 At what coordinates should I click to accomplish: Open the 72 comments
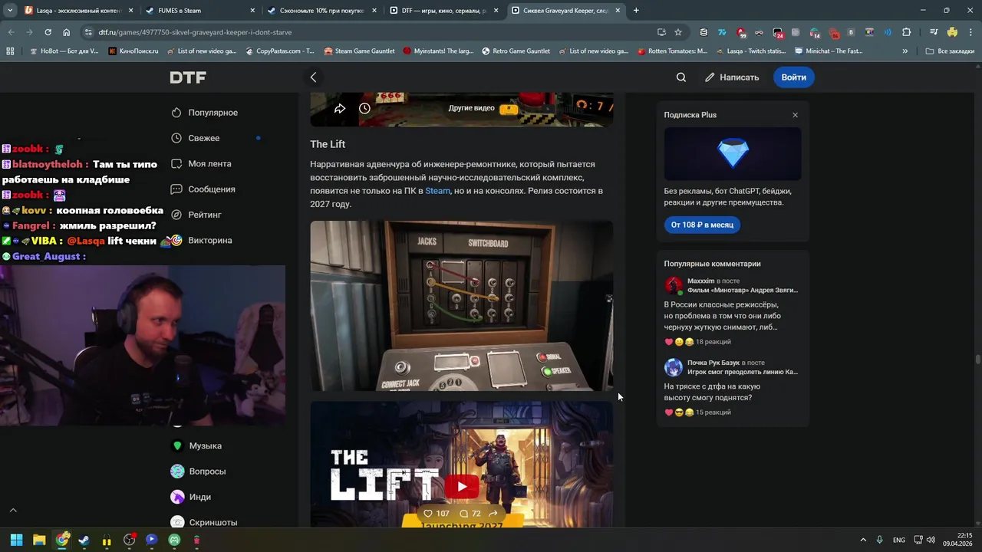[470, 514]
